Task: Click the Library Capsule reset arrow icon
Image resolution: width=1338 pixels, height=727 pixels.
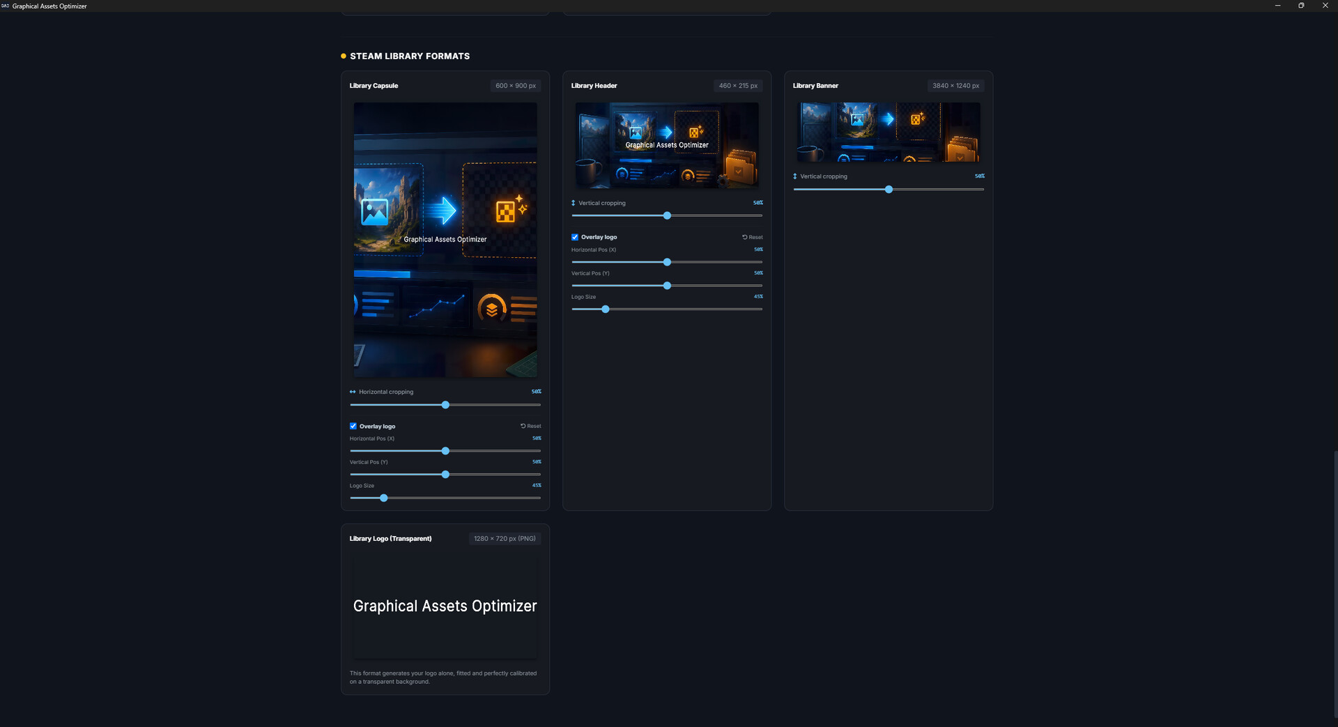Action: (x=523, y=426)
